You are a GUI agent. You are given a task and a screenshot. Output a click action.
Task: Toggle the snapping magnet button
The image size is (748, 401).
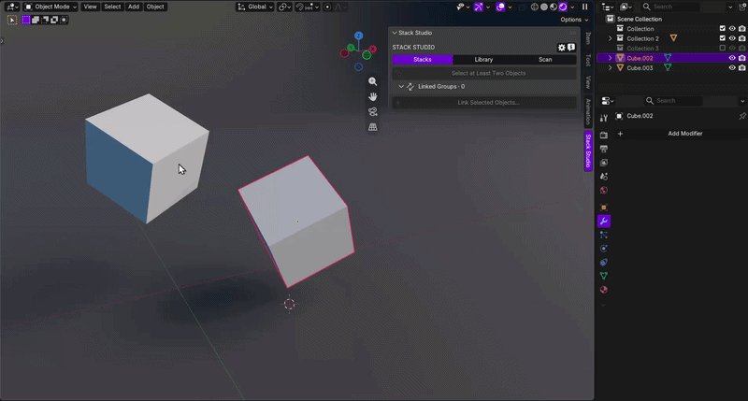point(300,7)
